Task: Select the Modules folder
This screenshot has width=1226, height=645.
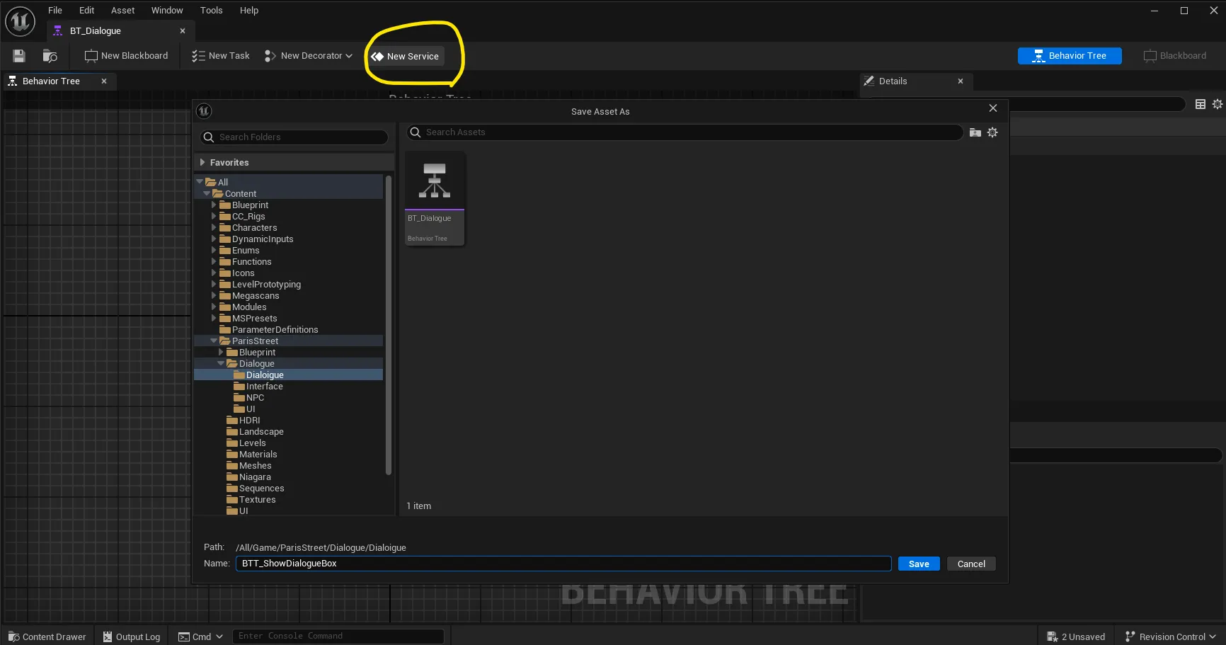Action: [249, 307]
